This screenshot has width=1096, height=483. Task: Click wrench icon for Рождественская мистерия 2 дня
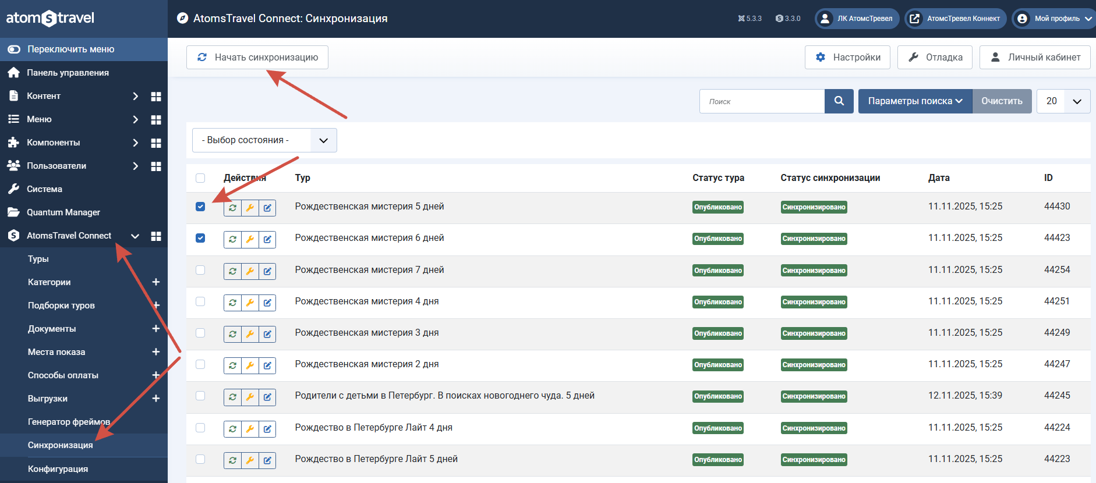point(250,365)
